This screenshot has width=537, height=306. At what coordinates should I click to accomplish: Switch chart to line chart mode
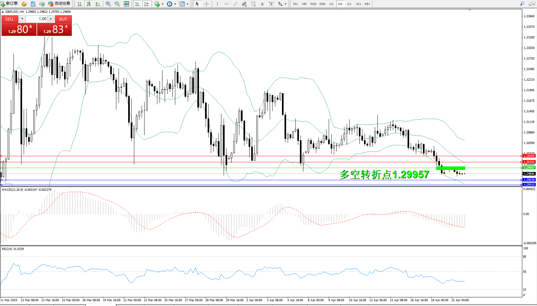pyautogui.click(x=98, y=4)
